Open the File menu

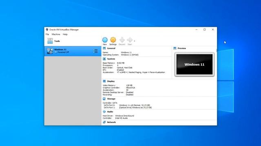[47, 34]
